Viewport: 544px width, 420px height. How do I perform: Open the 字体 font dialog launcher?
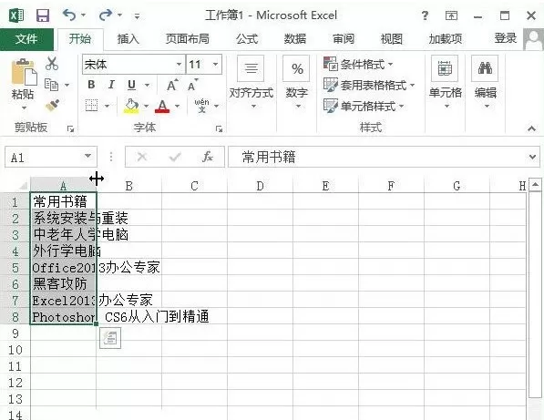click(x=219, y=129)
